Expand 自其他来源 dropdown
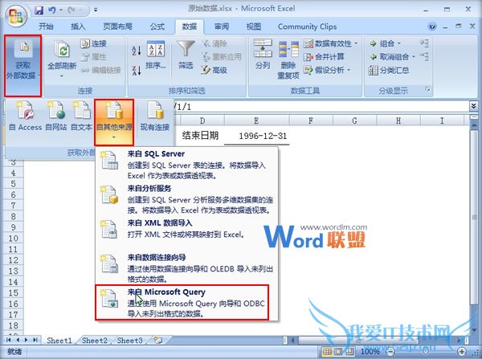The image size is (482, 359). (114, 122)
